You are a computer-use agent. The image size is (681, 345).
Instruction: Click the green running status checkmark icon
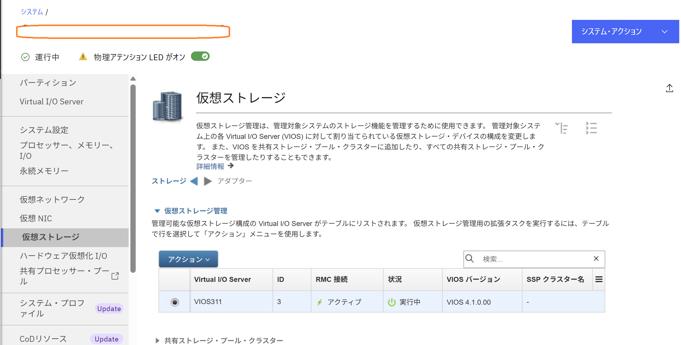[x=25, y=56]
